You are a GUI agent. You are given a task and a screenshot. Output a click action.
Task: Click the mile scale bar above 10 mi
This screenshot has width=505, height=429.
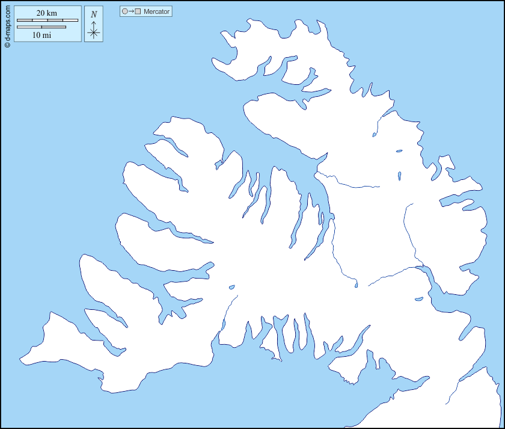[41, 27]
